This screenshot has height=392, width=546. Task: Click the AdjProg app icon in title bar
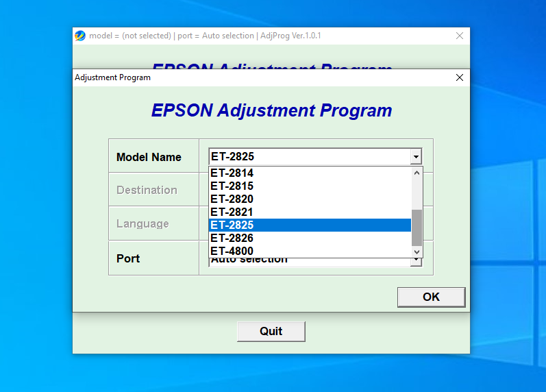(80, 36)
